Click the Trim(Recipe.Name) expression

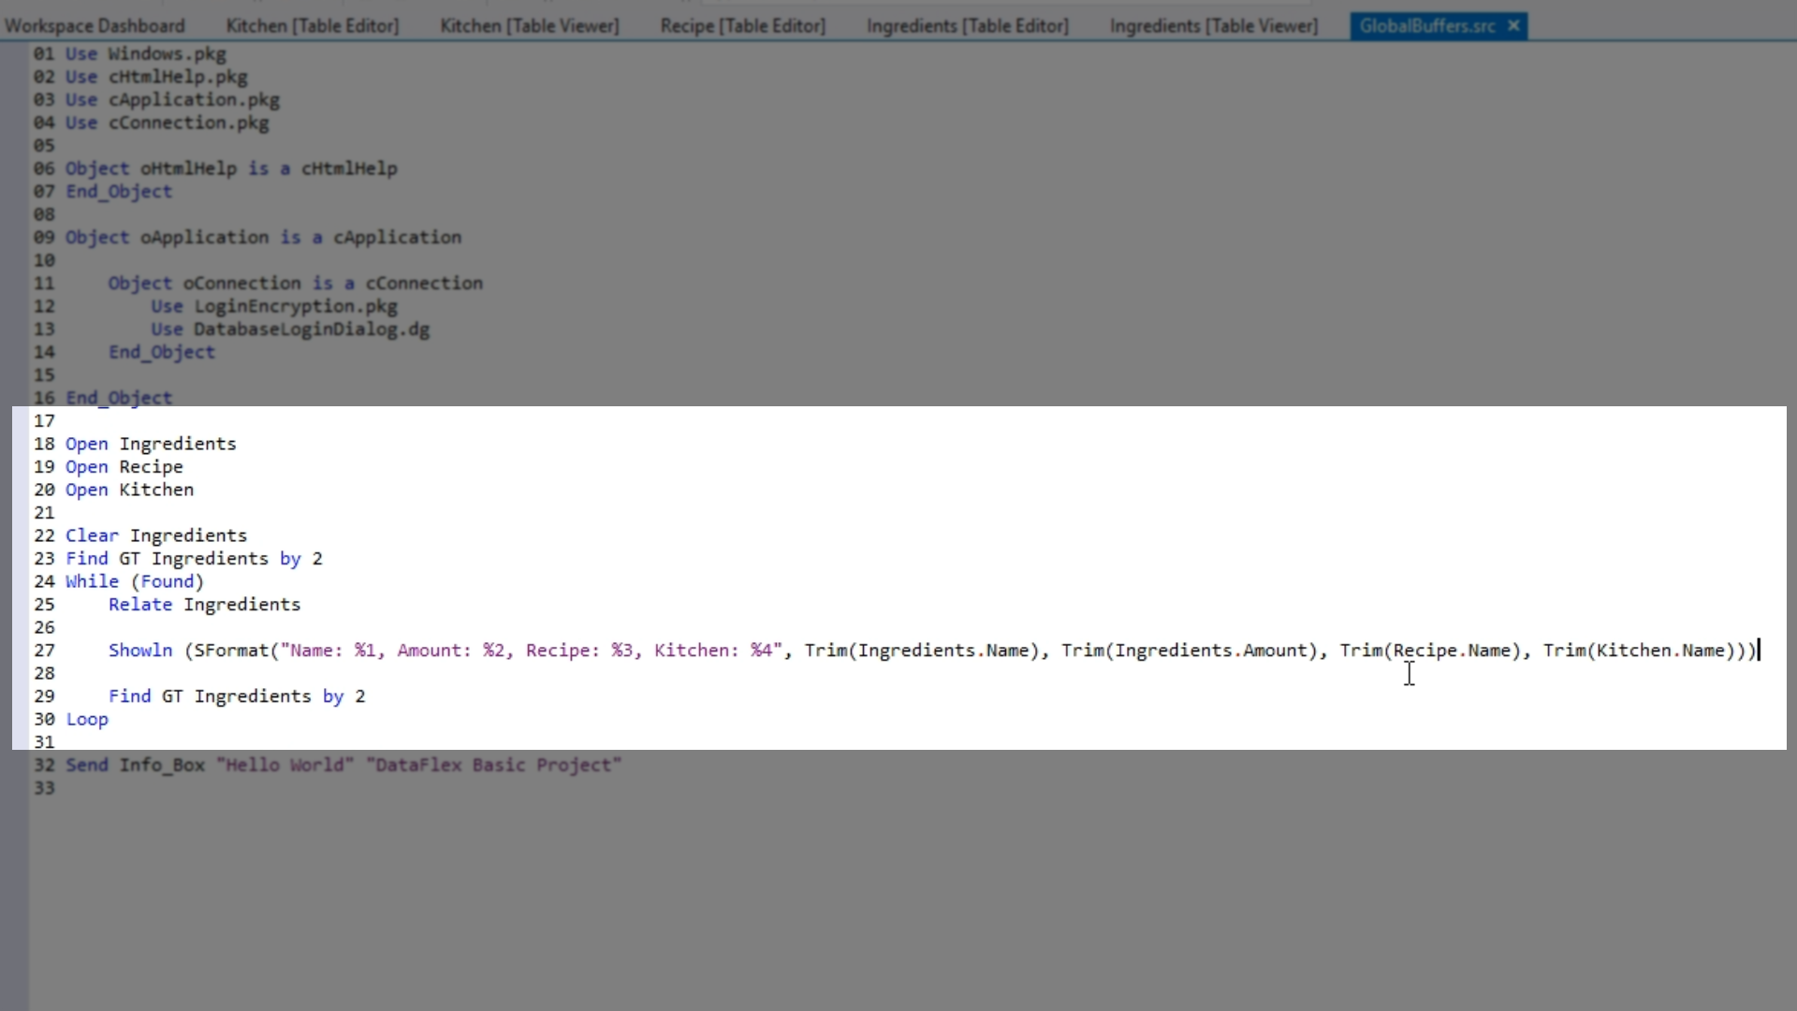1430,651
